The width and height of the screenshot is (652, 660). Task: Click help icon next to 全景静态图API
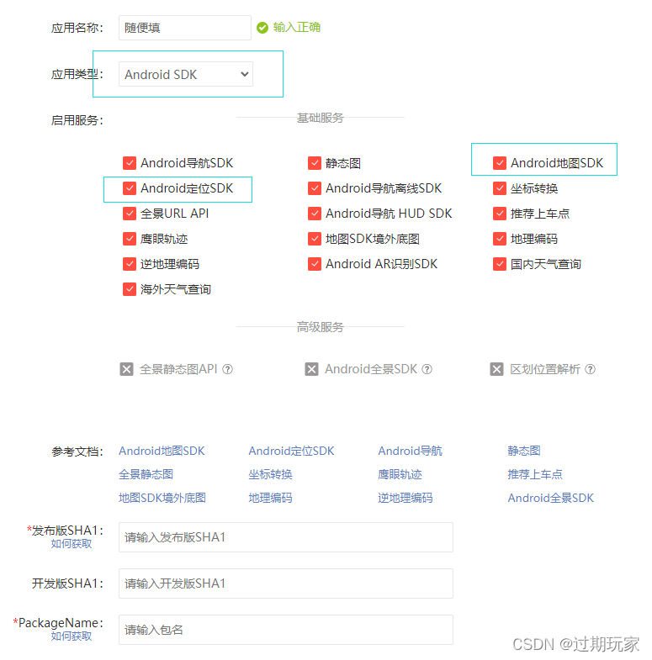[x=227, y=369]
